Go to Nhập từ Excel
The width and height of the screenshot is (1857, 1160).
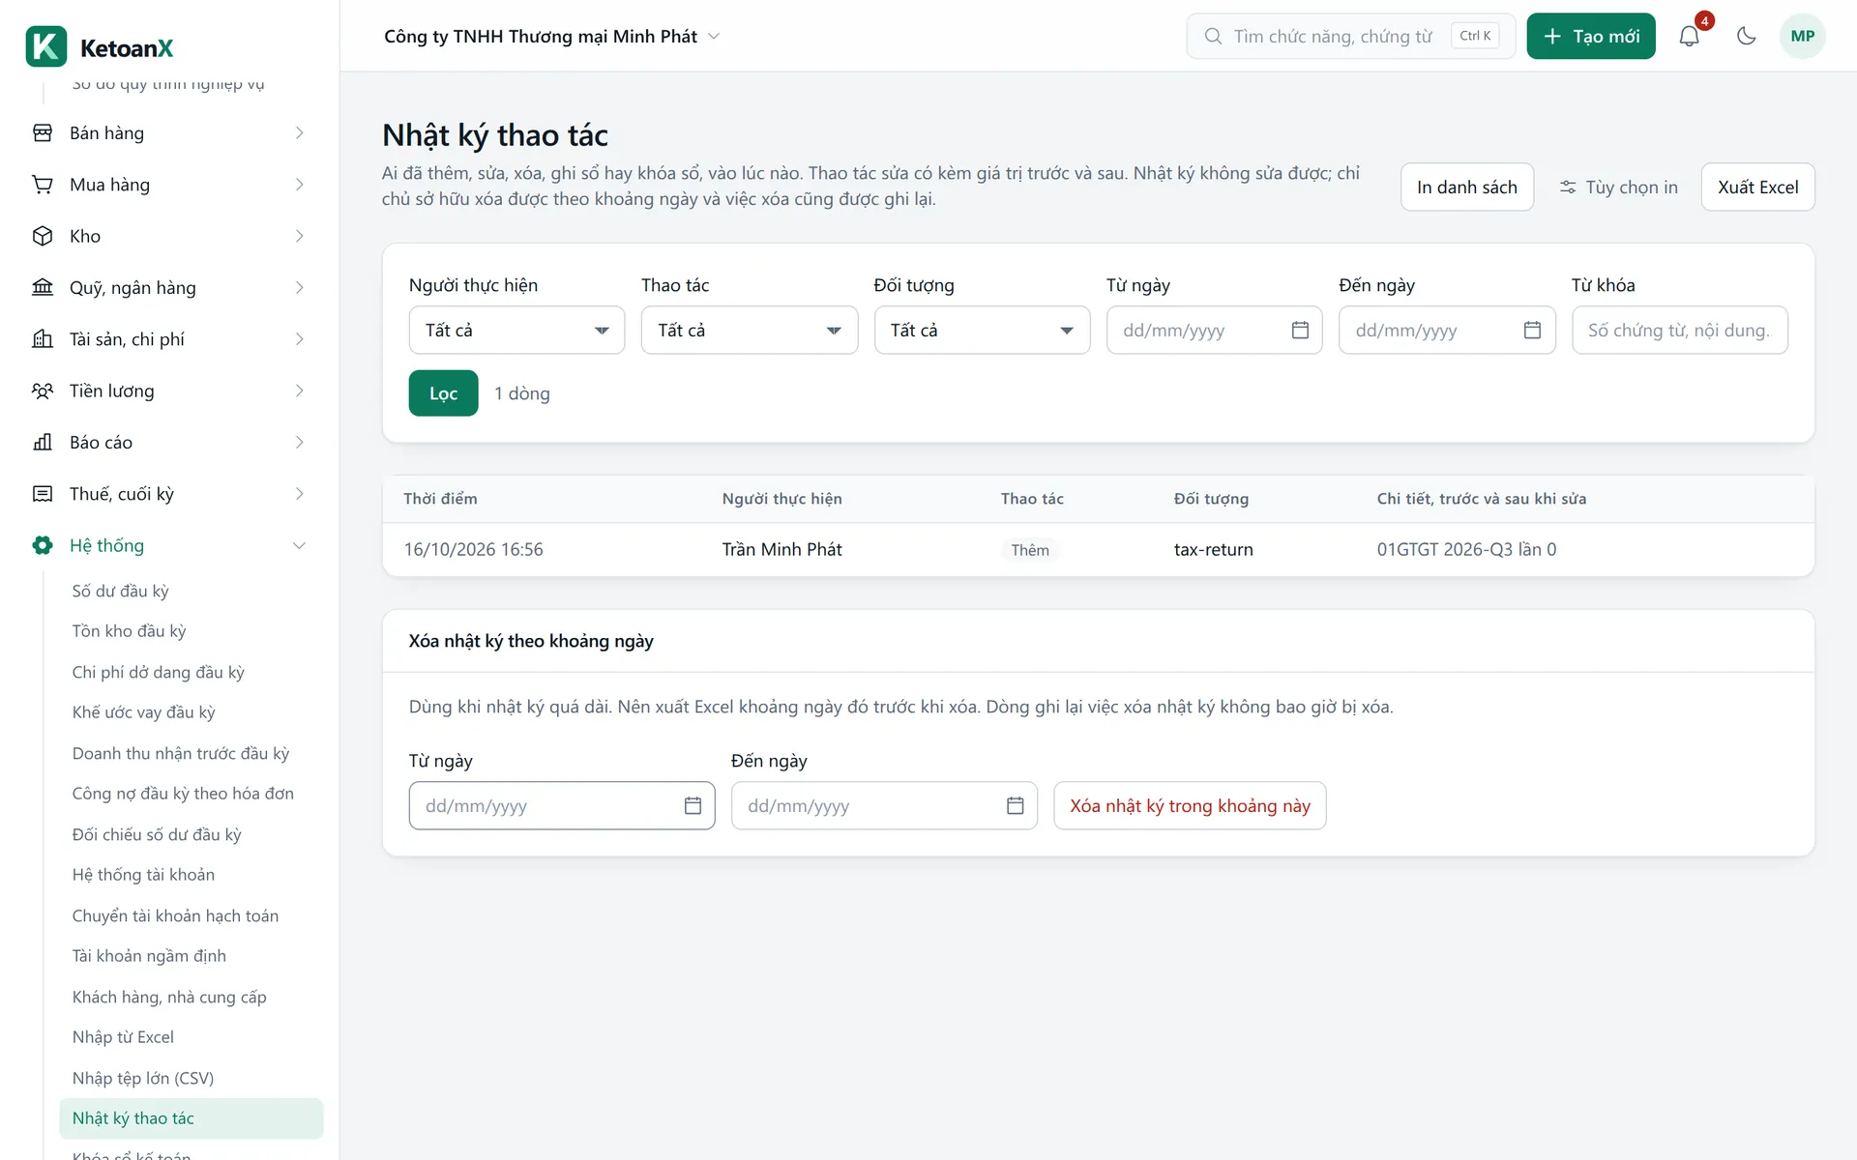tap(123, 1037)
